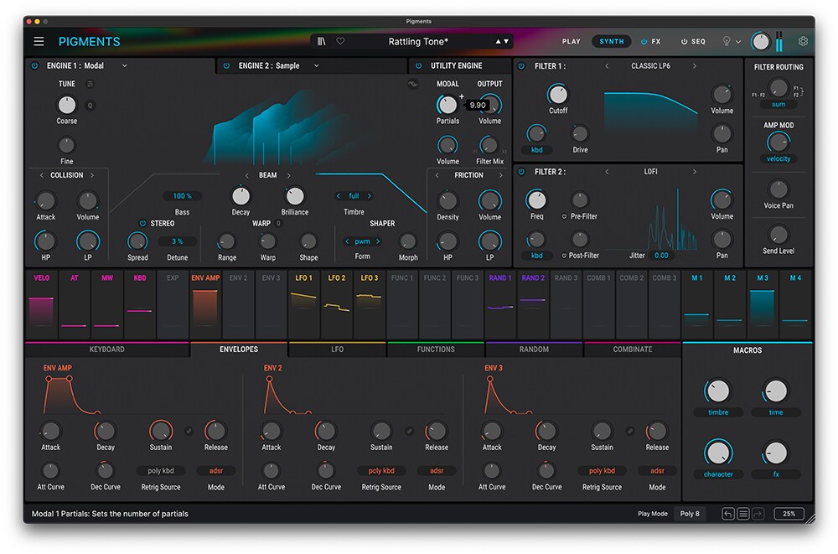Click the Rattling Tone preset name
Screen dimensions: 838x554
coord(418,41)
